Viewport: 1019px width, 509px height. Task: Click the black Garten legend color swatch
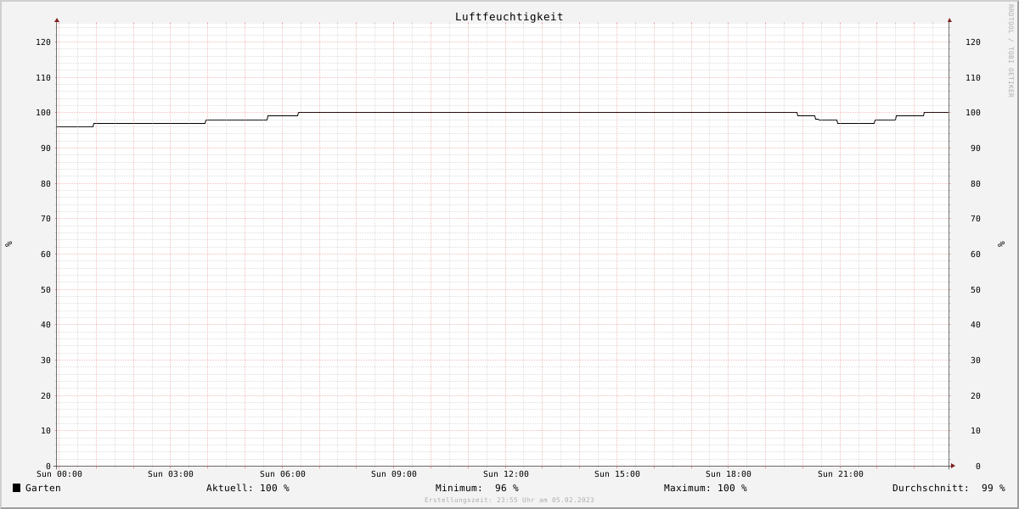coord(16,488)
